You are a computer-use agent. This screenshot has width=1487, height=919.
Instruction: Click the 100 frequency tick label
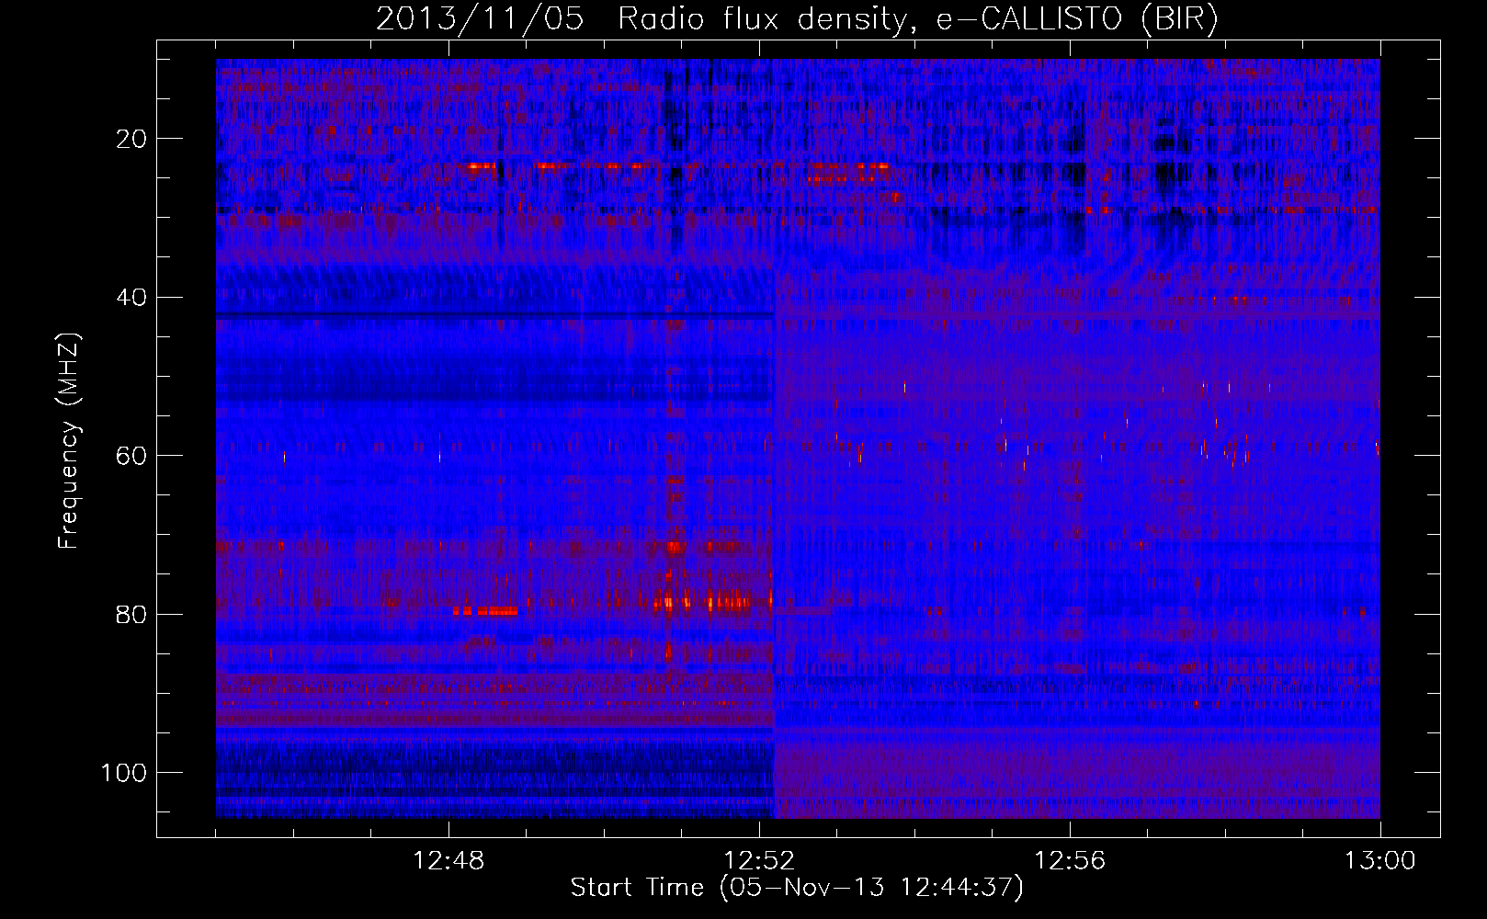pyautogui.click(x=125, y=773)
